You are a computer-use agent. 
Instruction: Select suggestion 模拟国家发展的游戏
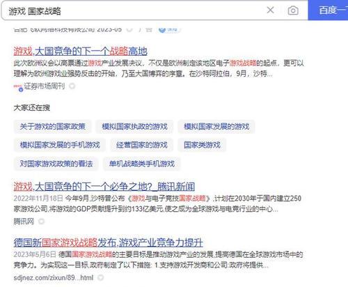point(216,127)
